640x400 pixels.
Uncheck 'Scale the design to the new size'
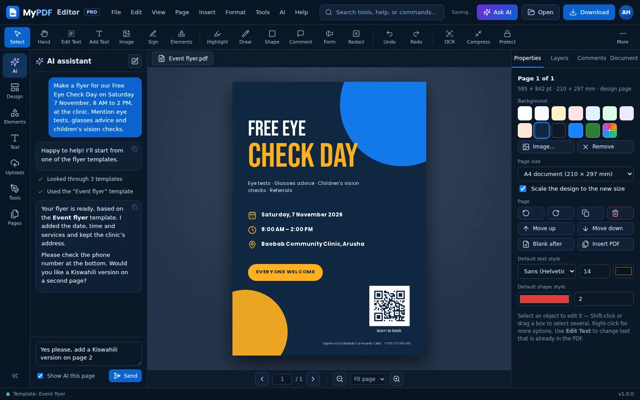(x=523, y=188)
